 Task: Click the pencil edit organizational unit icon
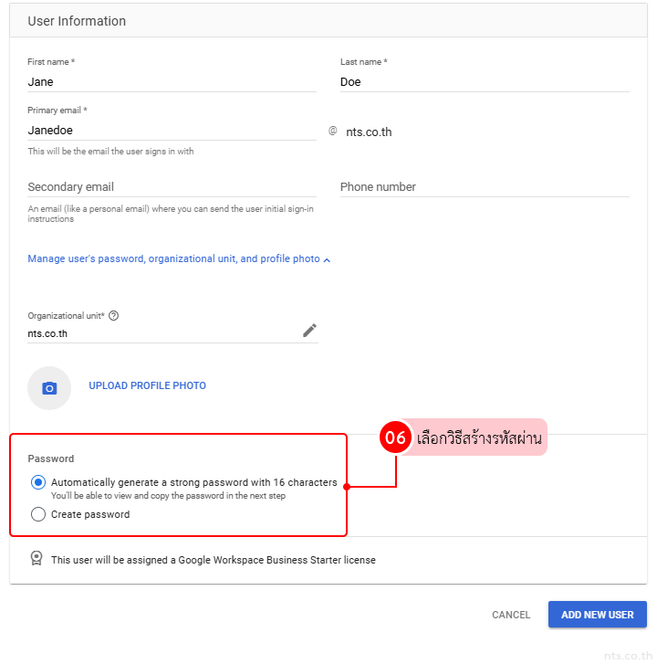coord(309,331)
